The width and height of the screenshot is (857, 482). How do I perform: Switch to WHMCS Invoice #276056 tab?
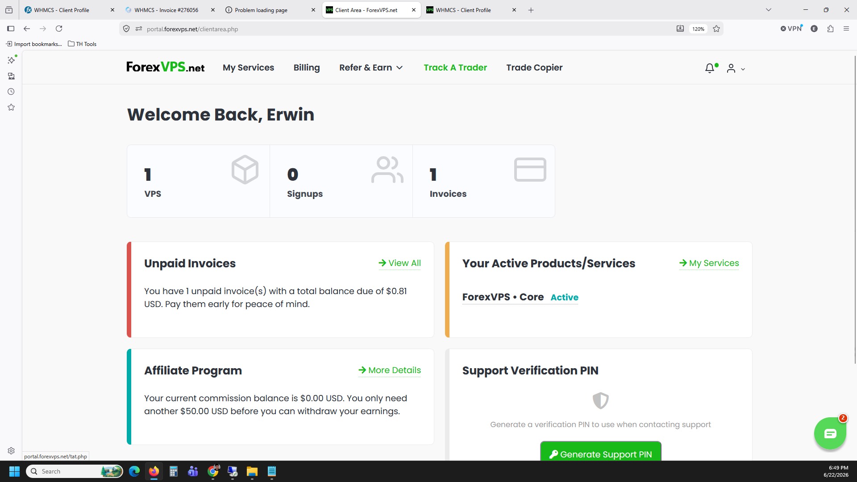click(166, 10)
